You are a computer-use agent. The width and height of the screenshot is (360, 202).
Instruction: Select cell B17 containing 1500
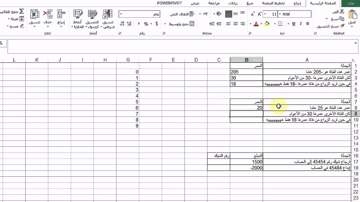click(247, 162)
